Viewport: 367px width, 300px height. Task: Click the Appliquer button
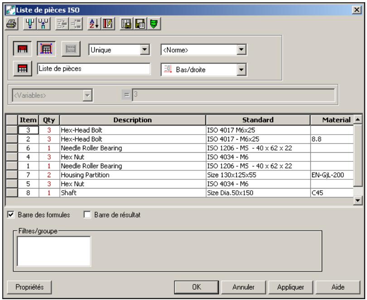pyautogui.click(x=290, y=287)
